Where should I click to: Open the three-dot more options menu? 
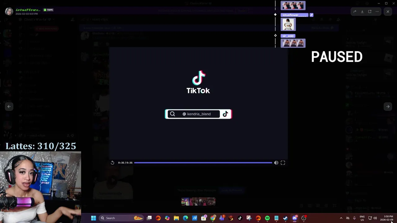[377, 11]
